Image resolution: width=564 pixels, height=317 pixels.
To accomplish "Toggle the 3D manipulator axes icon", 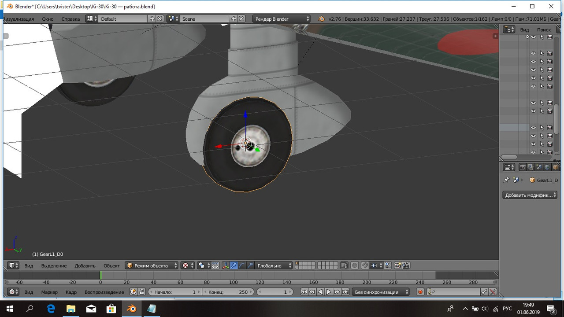I will pyautogui.click(x=226, y=265).
